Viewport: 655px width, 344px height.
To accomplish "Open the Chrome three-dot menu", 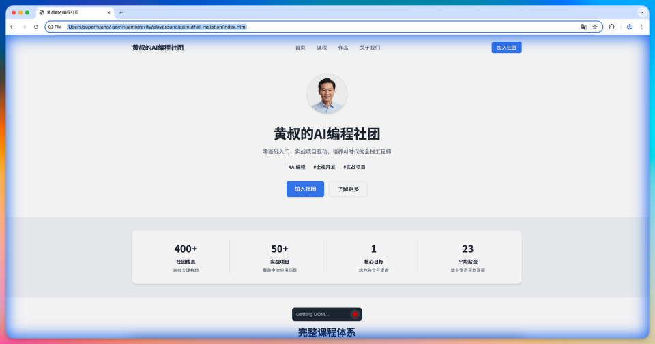I will pos(642,27).
